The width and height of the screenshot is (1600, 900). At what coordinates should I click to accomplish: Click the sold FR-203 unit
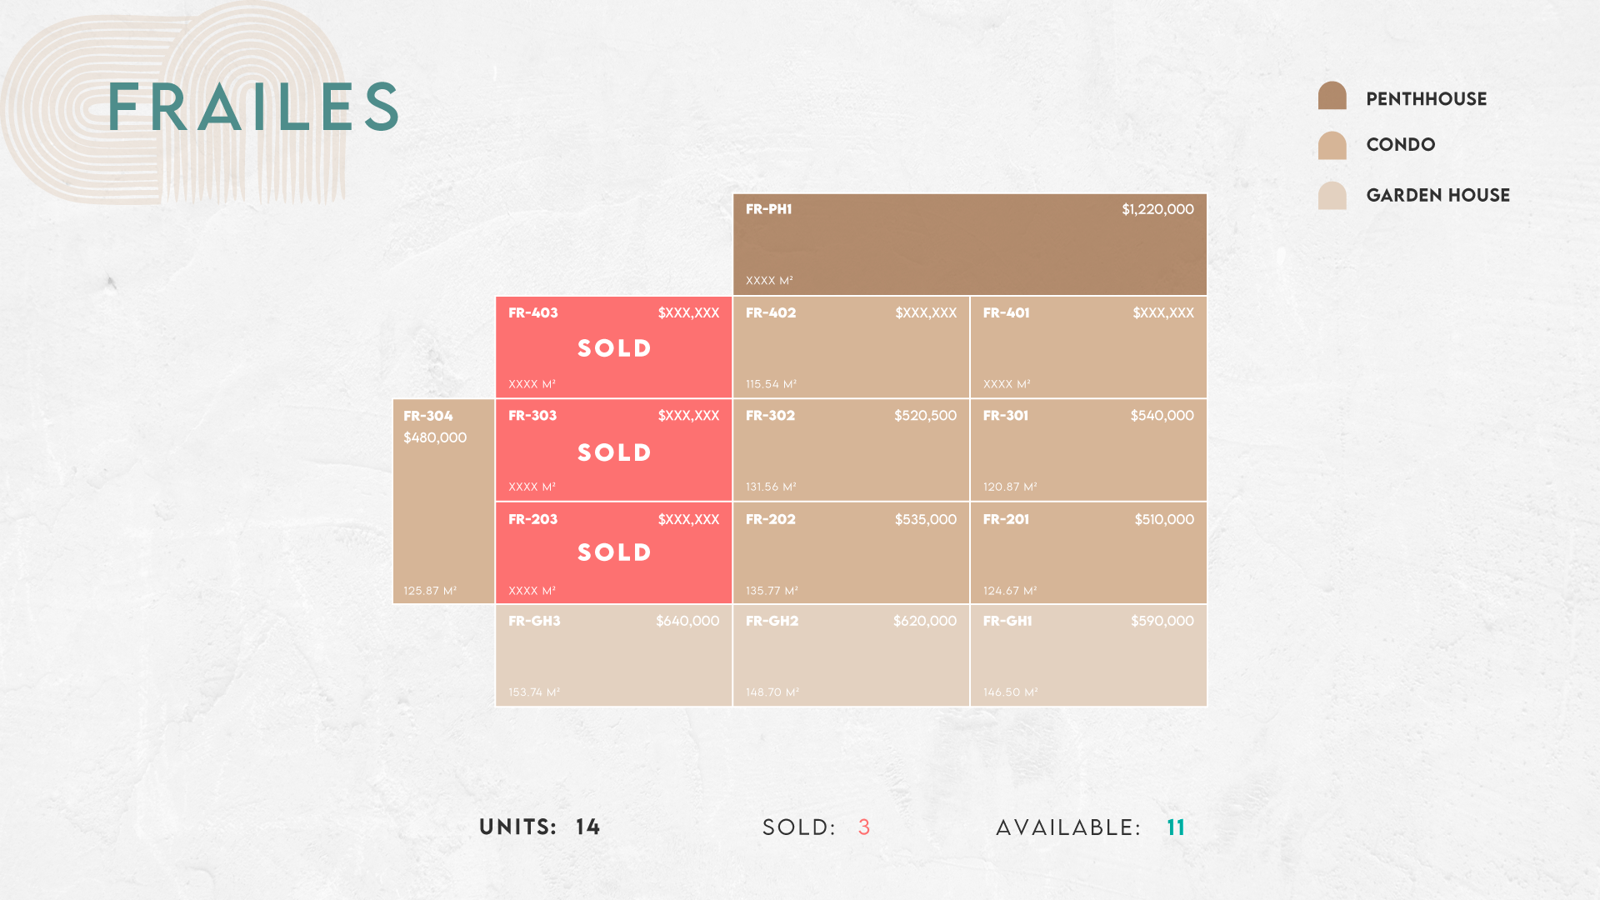coord(614,552)
